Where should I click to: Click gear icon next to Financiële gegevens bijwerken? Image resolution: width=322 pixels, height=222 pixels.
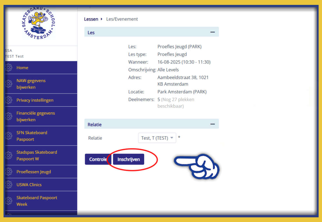(9, 117)
